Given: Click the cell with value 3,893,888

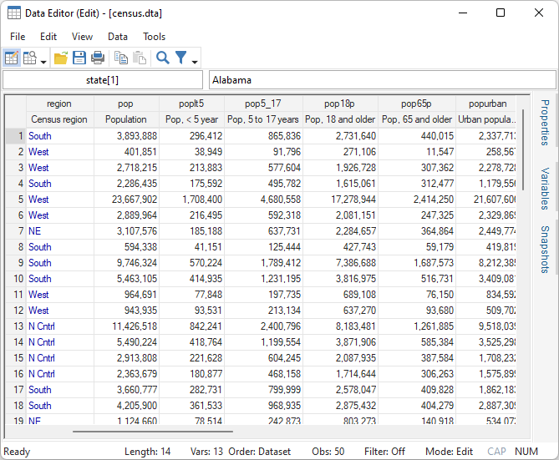Looking at the screenshot, I should tap(126, 136).
